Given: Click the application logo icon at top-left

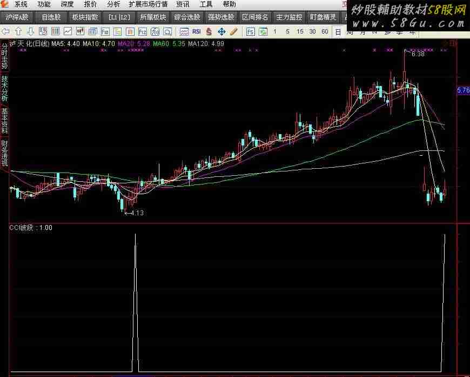Looking at the screenshot, I should tap(4, 4).
